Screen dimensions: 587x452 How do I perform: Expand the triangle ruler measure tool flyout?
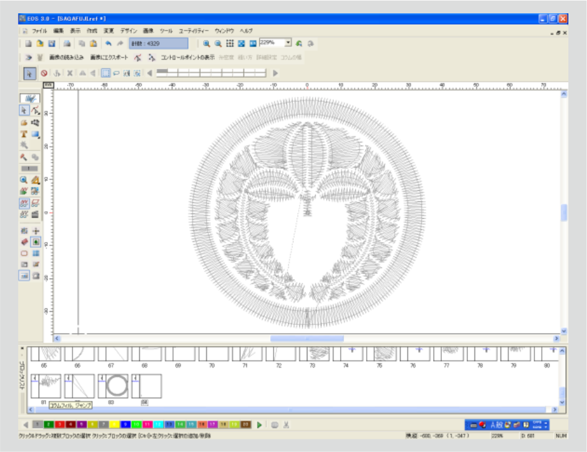tap(35, 180)
